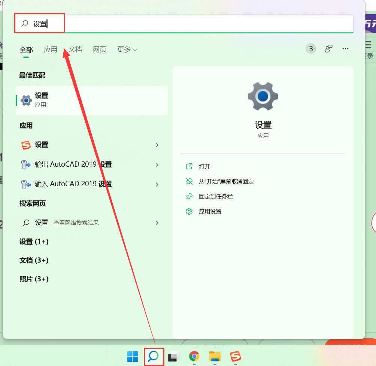Click the 输入 AutoCAD 2019 设置 text
The image size is (376, 366).
(73, 184)
